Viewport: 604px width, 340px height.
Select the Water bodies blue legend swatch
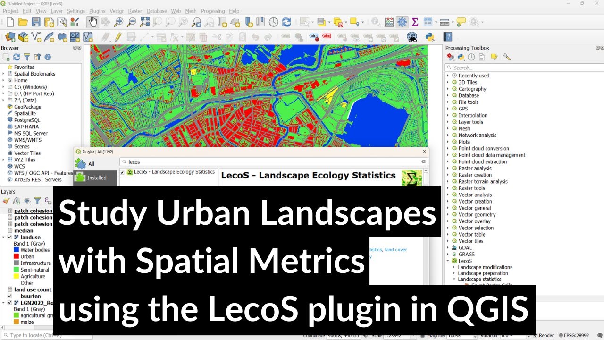coord(17,250)
